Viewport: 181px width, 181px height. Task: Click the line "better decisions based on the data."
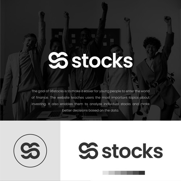[x=90, y=110]
